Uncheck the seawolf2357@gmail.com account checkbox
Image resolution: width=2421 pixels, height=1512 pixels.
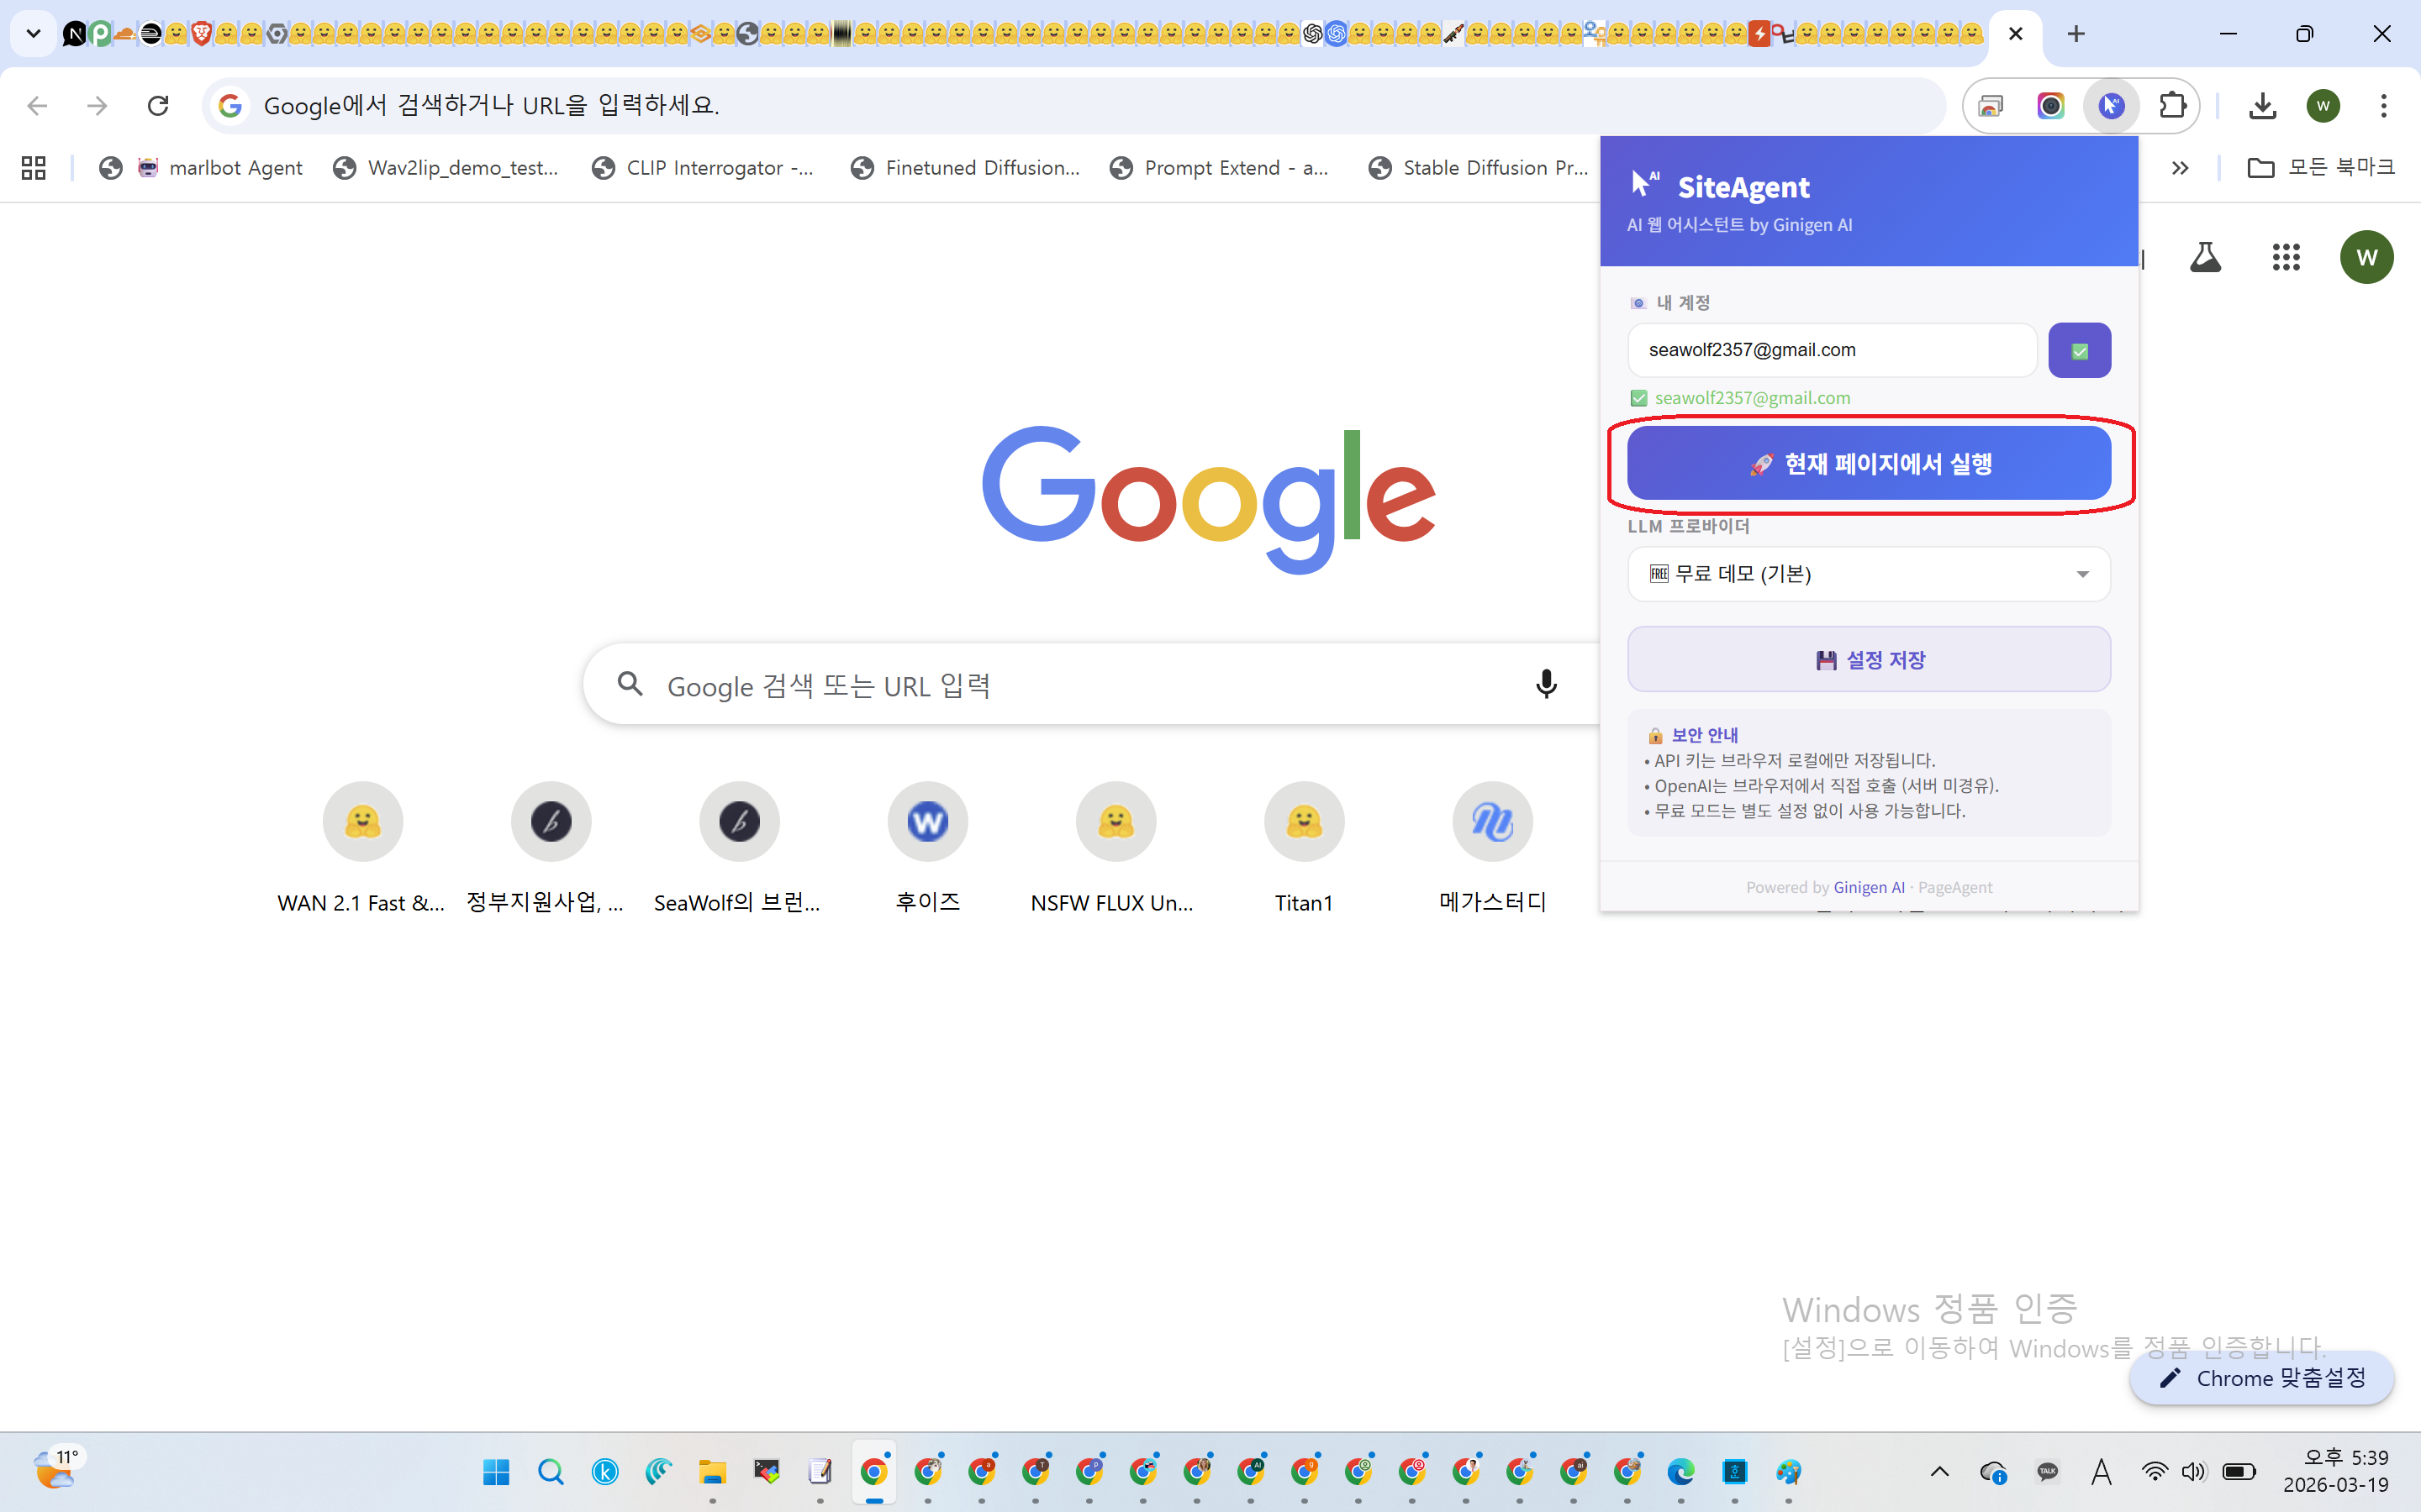(1638, 397)
